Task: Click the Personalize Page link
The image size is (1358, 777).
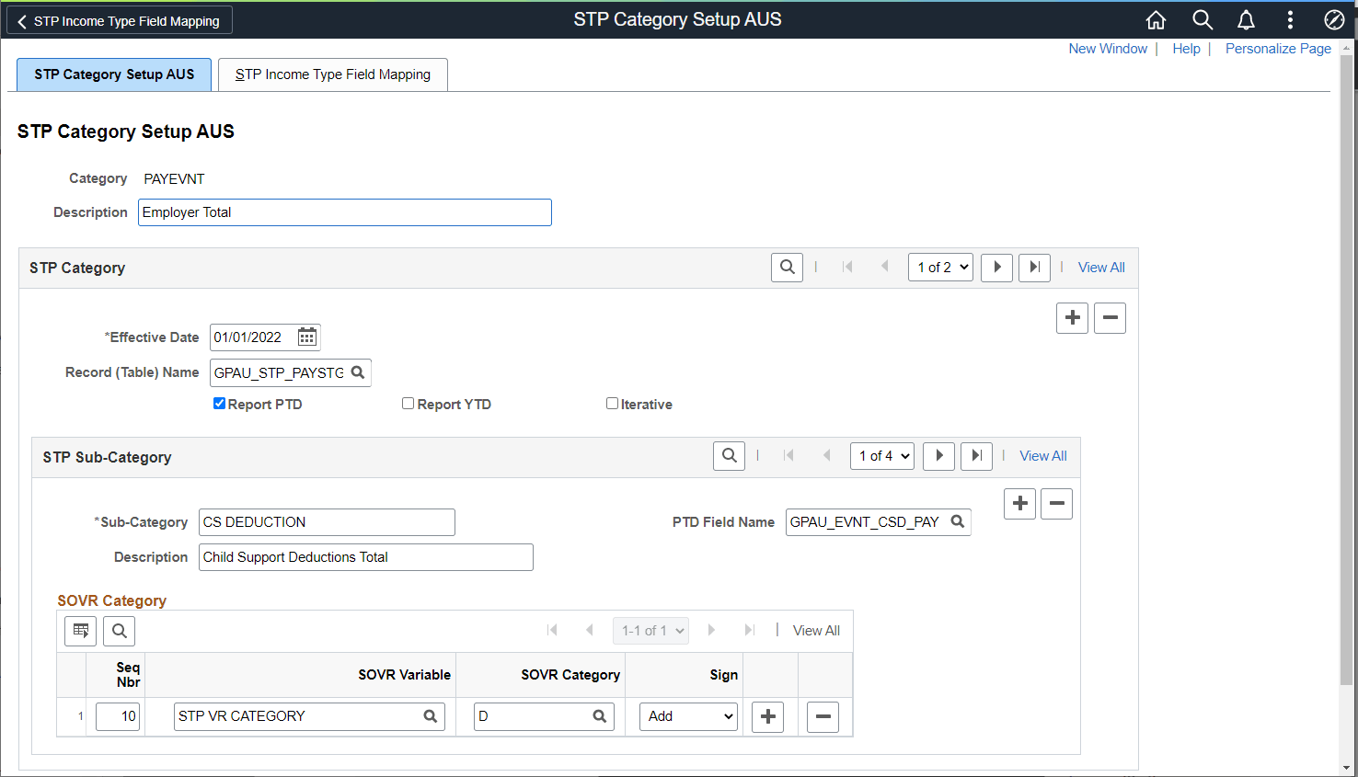Action: (x=1278, y=49)
